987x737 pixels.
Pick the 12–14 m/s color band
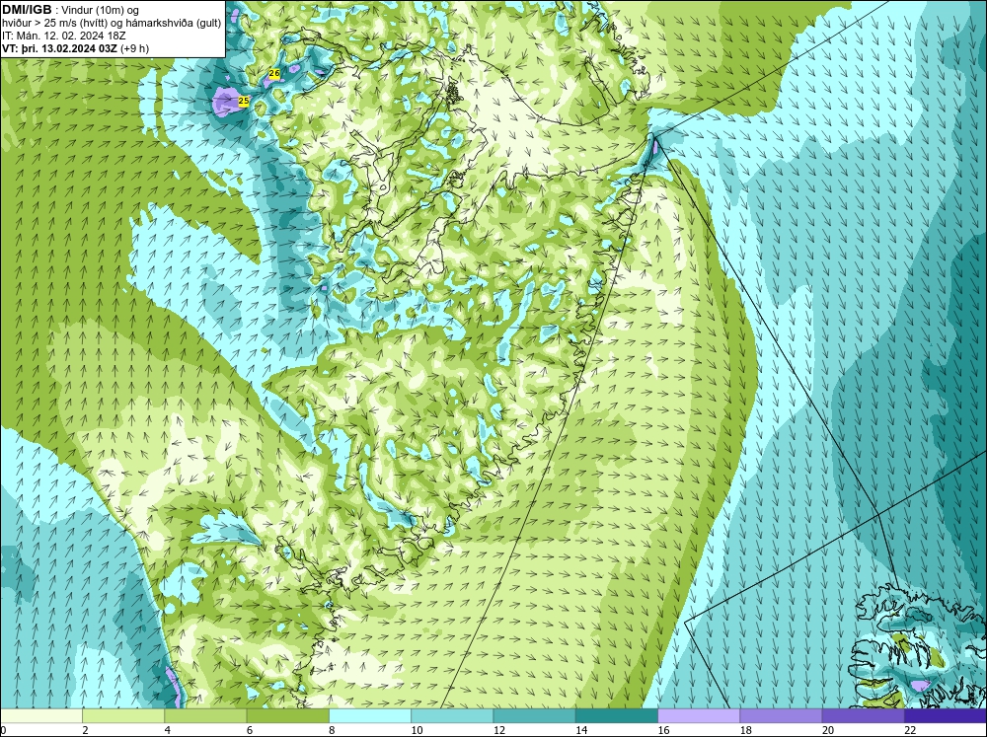[x=534, y=715]
